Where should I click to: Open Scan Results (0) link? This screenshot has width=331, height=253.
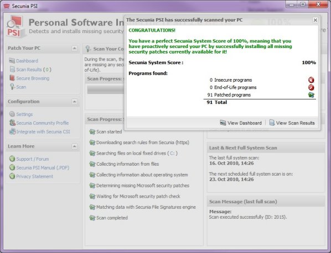pyautogui.click(x=34, y=70)
